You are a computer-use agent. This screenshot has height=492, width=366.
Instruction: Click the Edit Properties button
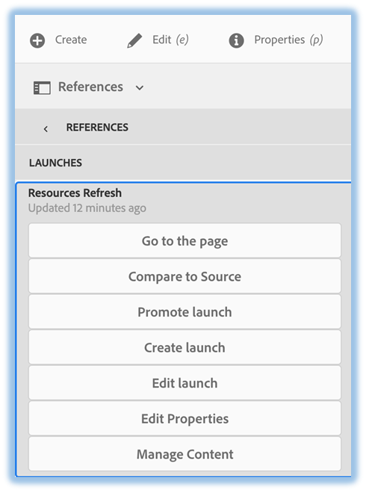click(184, 419)
